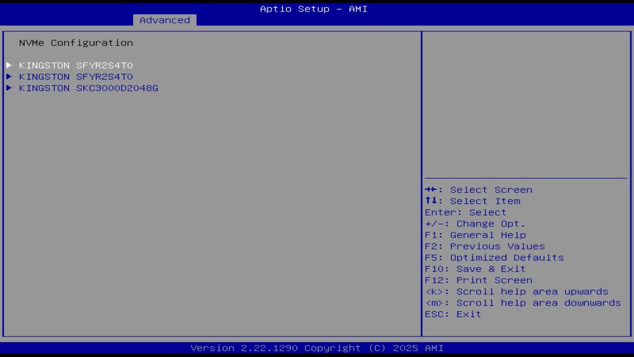Click the Select Screen arrows icon in help area
634x357 pixels.
tap(430, 189)
